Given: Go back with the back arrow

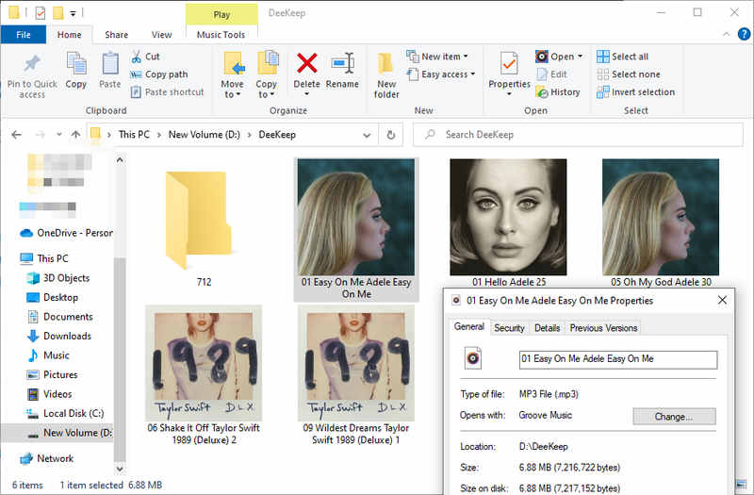Looking at the screenshot, I should (x=16, y=135).
